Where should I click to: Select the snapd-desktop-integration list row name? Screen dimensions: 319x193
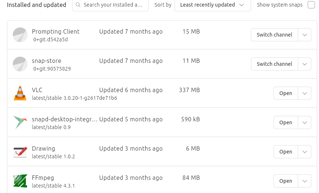(64, 119)
